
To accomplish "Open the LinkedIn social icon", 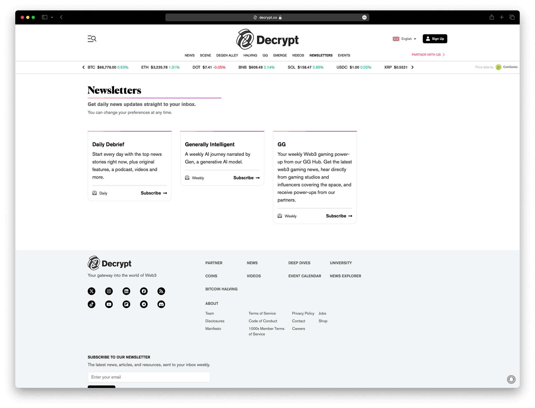I will click(126, 291).
